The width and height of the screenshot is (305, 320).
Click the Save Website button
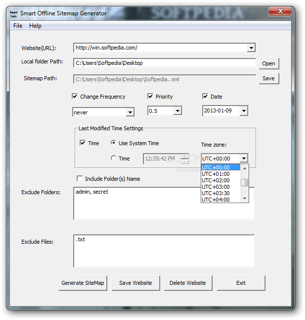pos(135,283)
